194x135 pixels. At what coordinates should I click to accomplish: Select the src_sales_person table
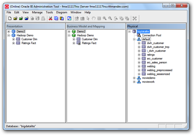(x=157, y=62)
